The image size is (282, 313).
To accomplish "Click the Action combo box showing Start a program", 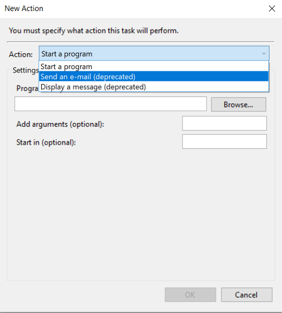I will point(154,54).
